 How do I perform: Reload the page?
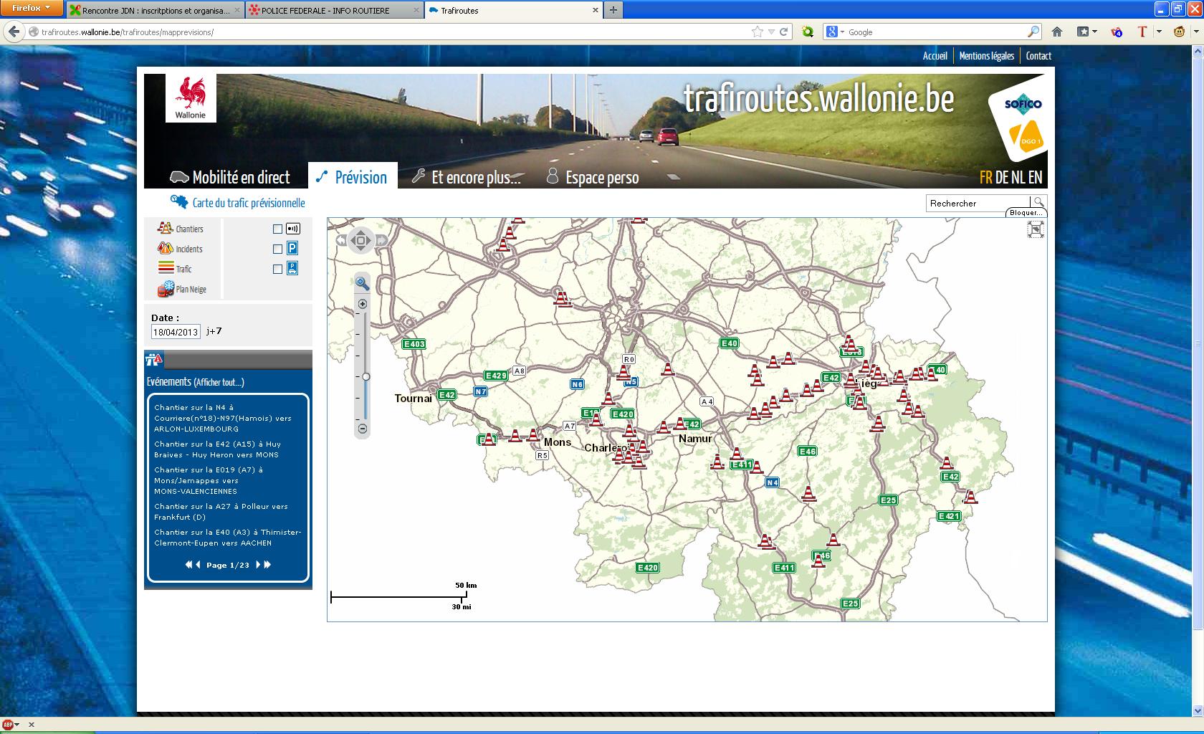783,32
